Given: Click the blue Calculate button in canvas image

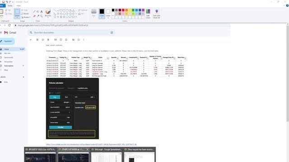Looking at the screenshot, I should tap(61, 127).
